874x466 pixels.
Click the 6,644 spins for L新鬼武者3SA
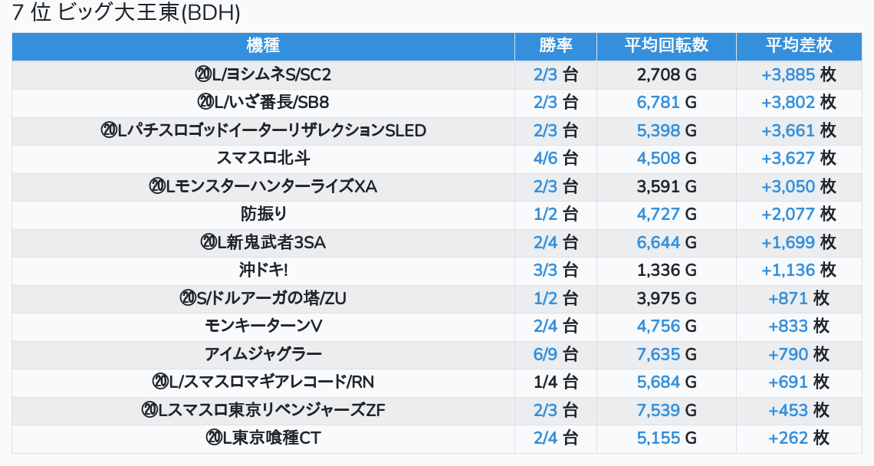coord(659,243)
